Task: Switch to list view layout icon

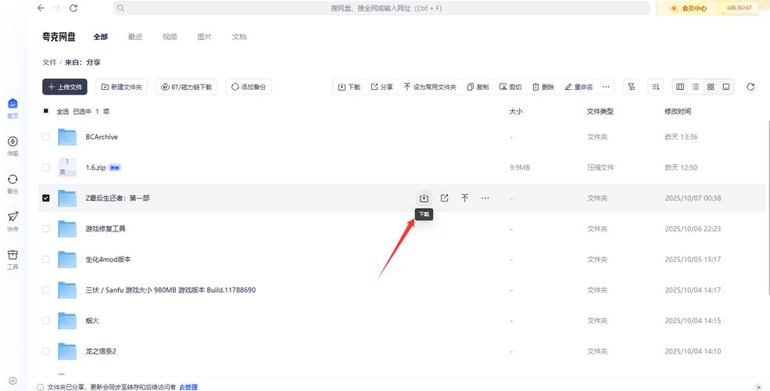Action: pyautogui.click(x=696, y=87)
